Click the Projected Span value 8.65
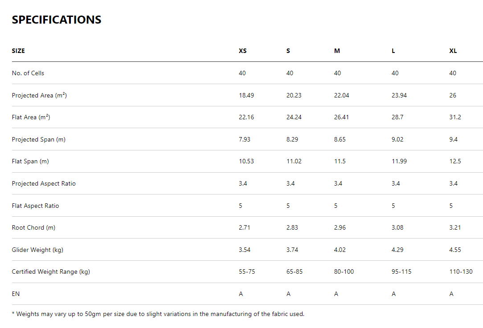483x328 pixels. (340, 139)
